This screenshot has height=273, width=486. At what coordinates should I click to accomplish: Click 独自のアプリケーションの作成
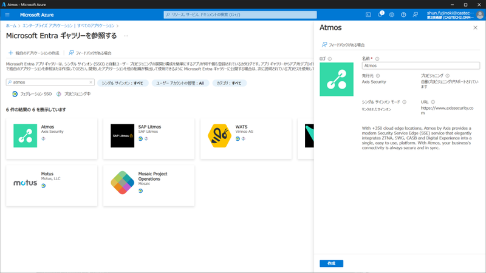coord(34,53)
